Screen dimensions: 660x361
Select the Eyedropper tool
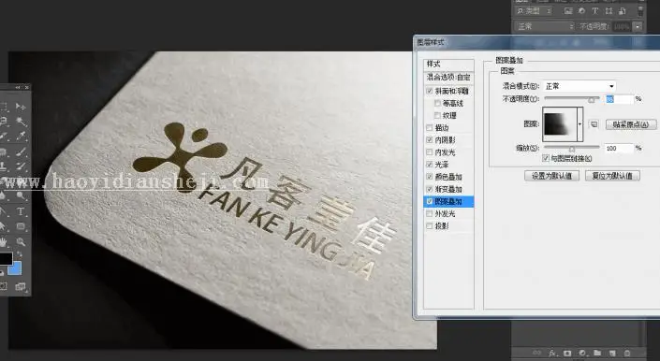[x=21, y=137]
